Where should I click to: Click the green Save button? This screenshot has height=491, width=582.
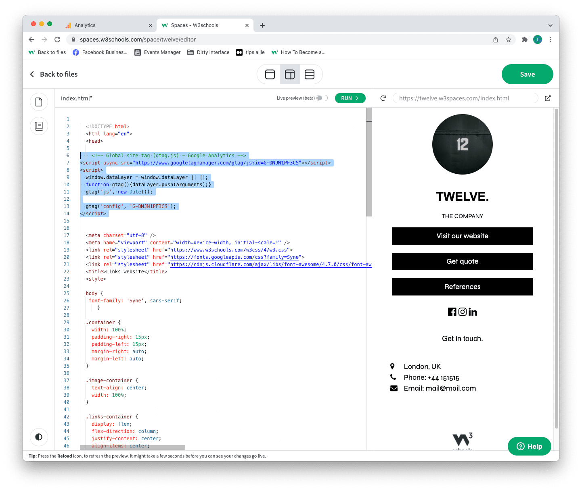click(527, 74)
